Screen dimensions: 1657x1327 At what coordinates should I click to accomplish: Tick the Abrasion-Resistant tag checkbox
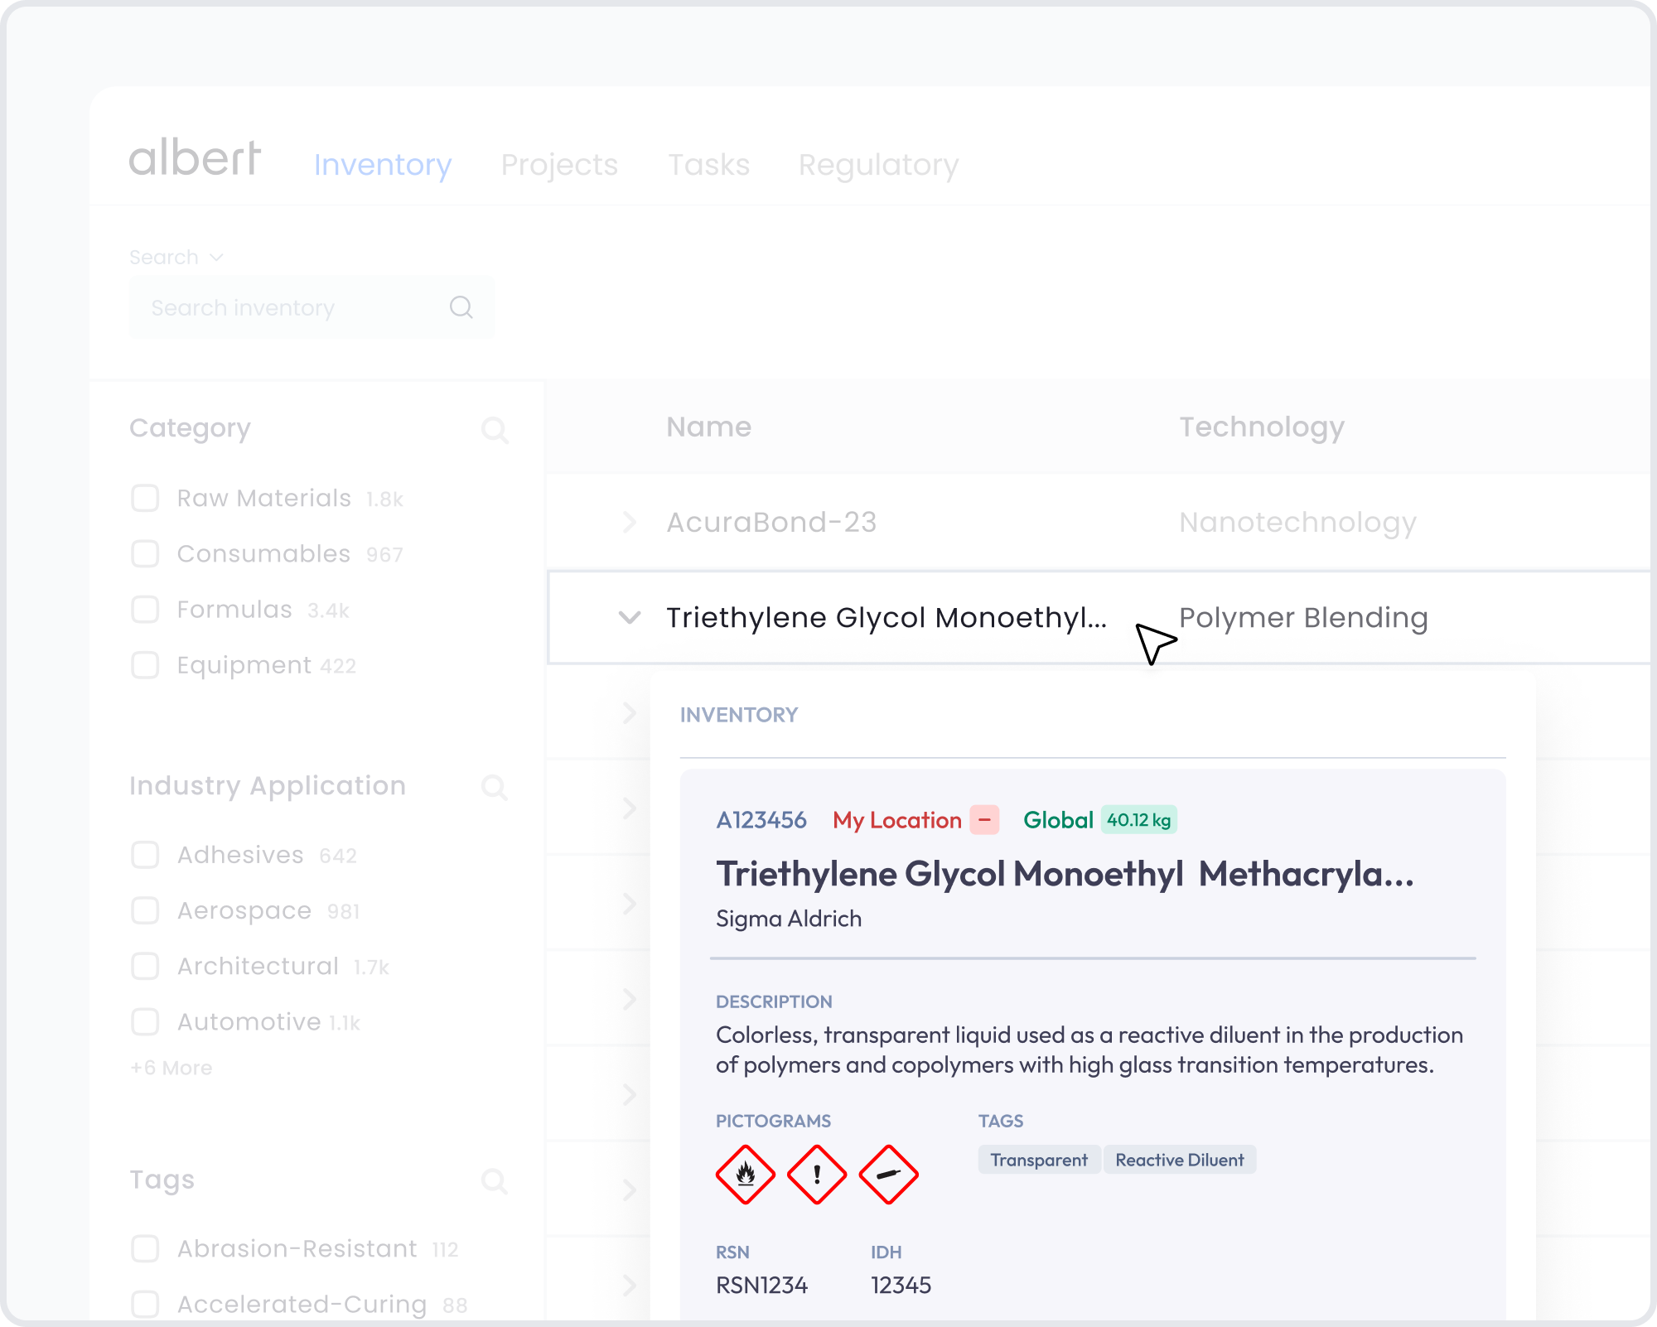(145, 1248)
